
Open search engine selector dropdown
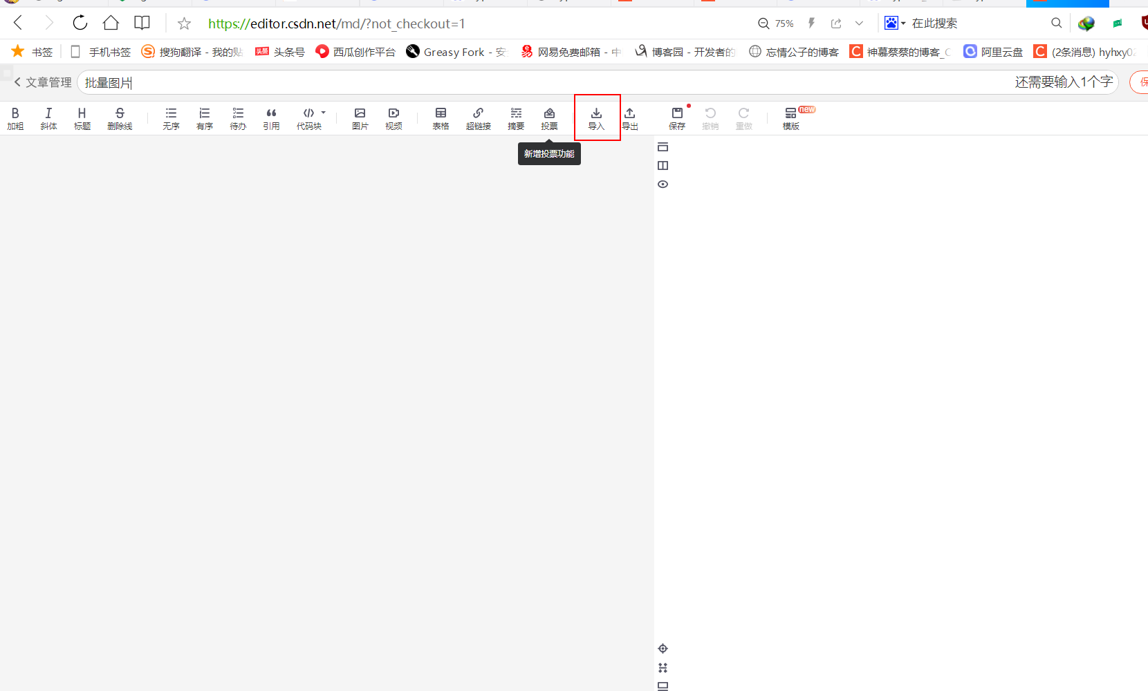895,23
